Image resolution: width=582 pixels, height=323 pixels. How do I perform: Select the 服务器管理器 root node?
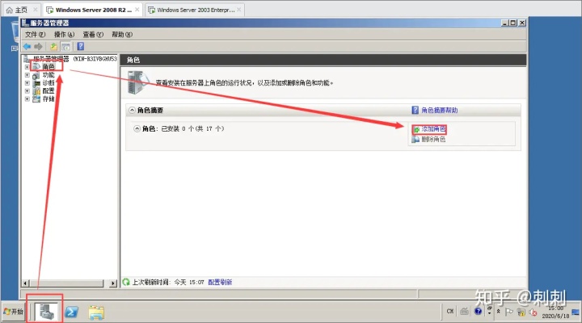point(51,59)
